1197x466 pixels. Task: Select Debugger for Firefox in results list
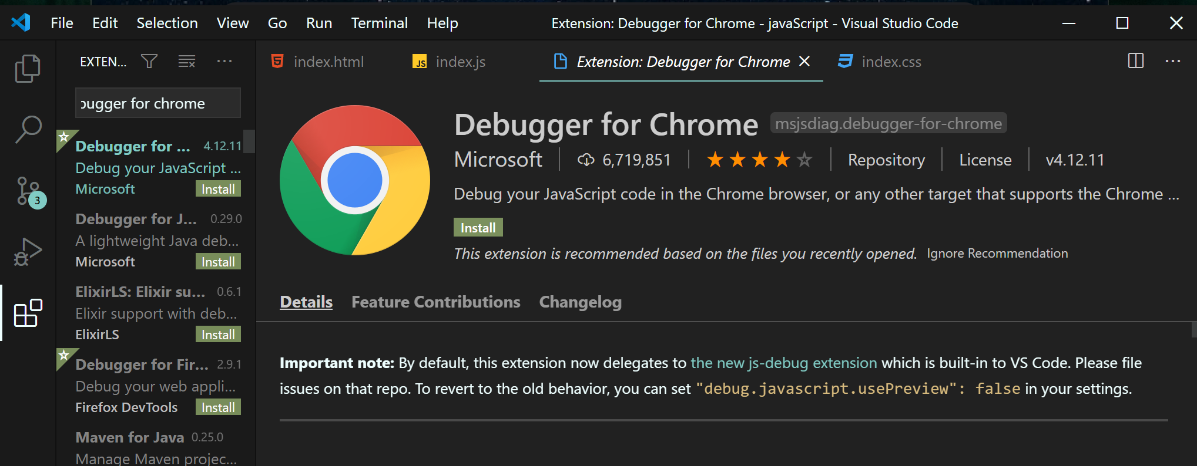pos(155,385)
